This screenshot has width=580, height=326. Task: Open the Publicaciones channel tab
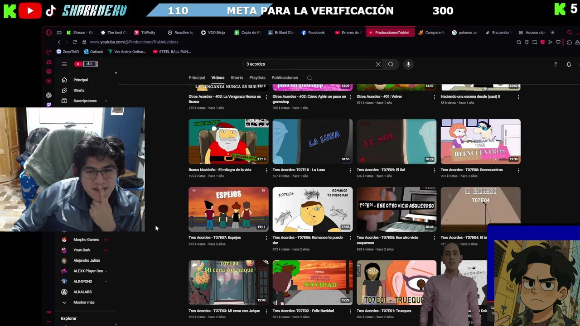[x=285, y=78]
